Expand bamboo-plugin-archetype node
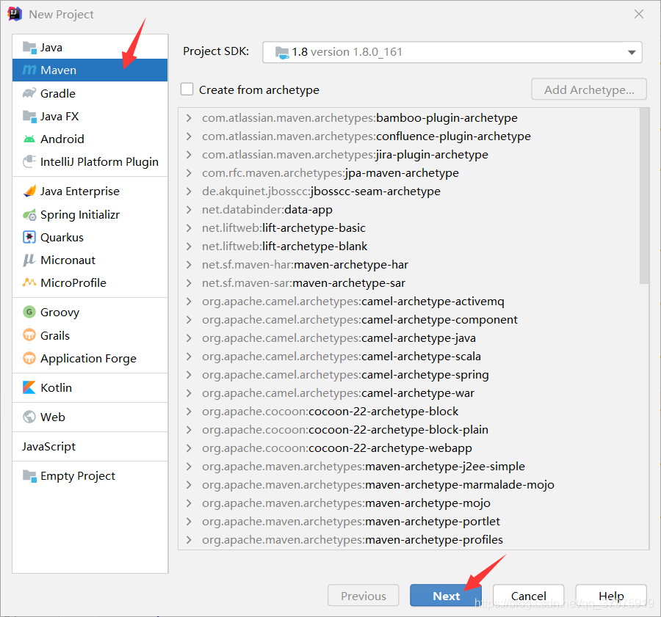This screenshot has height=617, width=661. [x=189, y=118]
